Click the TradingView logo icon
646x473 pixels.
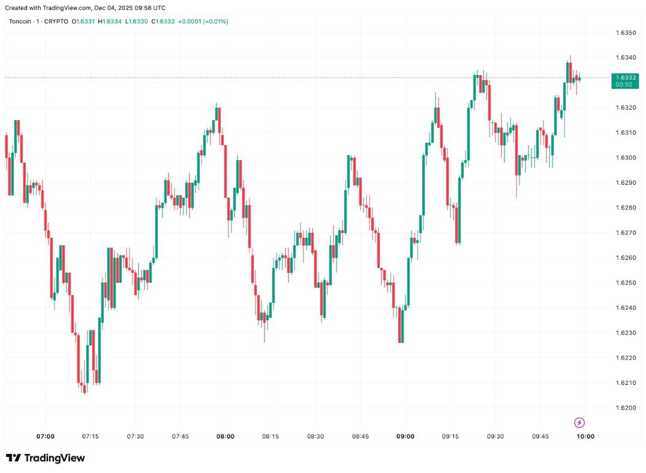click(x=14, y=458)
